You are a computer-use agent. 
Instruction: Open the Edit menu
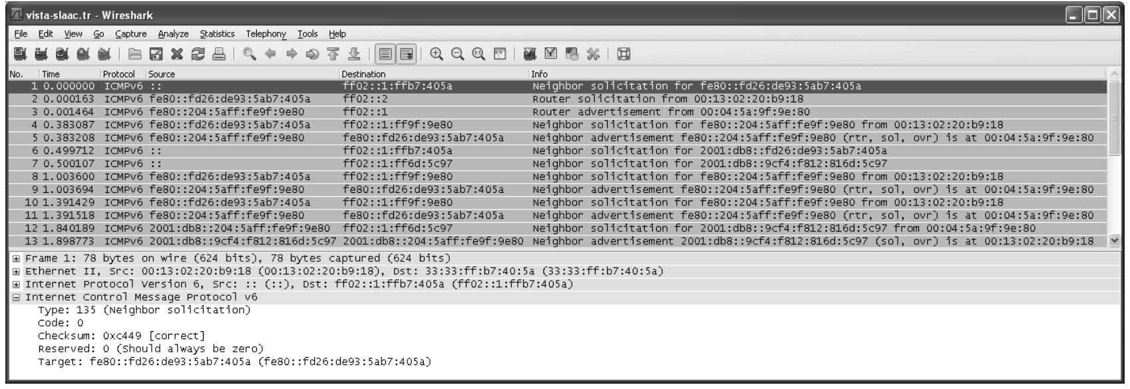click(x=46, y=34)
